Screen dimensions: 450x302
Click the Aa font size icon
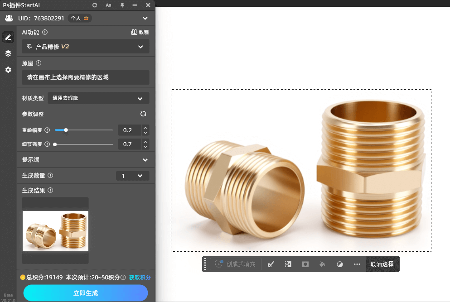108,5
